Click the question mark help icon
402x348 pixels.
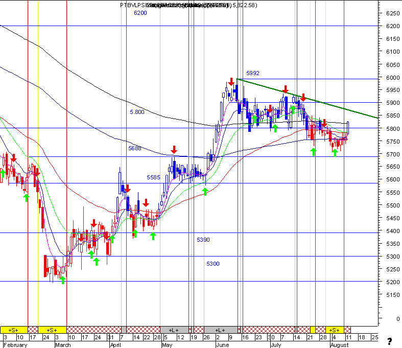click(389, 341)
